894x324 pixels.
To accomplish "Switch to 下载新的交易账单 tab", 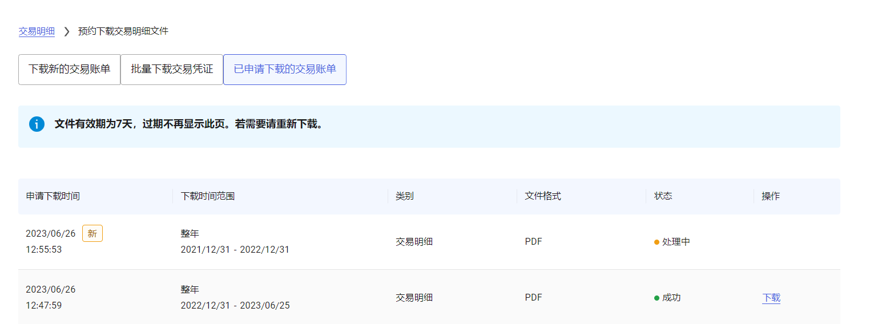I will (x=69, y=70).
